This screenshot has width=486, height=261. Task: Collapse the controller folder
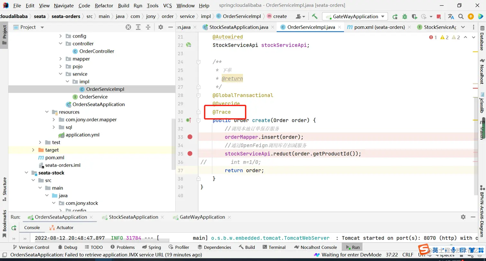coord(60,44)
